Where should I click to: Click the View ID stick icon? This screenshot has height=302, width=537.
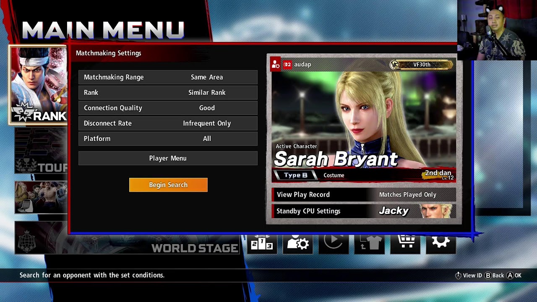point(458,276)
